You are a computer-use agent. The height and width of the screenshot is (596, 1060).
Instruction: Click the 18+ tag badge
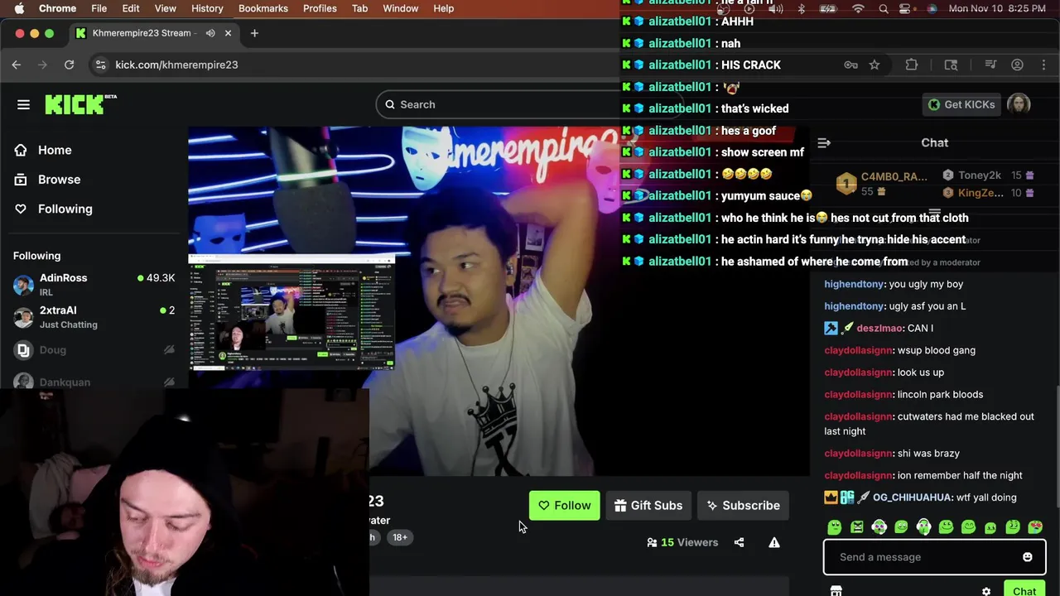pos(400,537)
